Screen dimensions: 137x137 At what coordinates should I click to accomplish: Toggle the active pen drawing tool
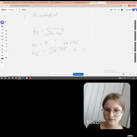pyautogui.click(x=2, y=49)
